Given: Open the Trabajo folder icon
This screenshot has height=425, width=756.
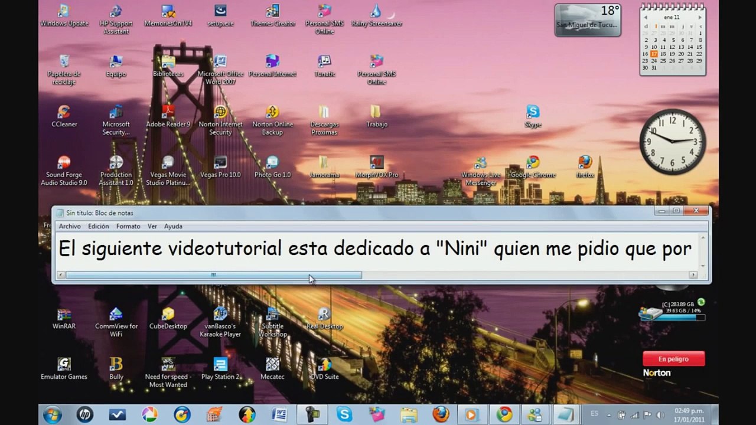Looking at the screenshot, I should pyautogui.click(x=376, y=116).
